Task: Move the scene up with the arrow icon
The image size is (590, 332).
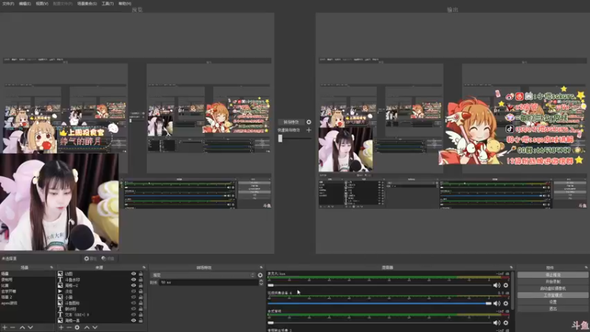Action: (22, 328)
